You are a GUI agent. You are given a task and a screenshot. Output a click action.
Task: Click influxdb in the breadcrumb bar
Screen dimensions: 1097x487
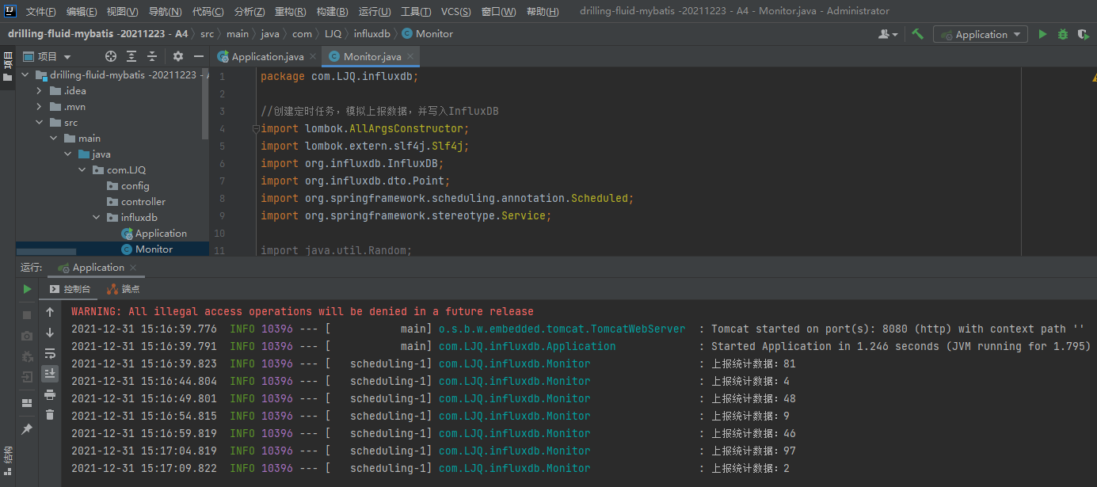[372, 33]
